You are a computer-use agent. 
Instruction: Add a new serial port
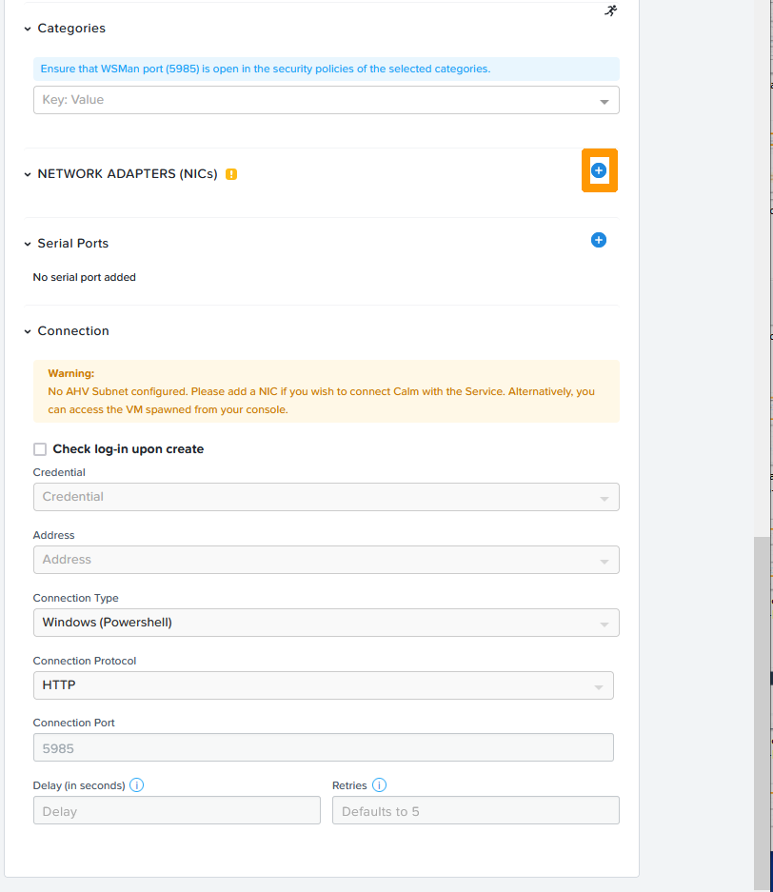(x=599, y=240)
